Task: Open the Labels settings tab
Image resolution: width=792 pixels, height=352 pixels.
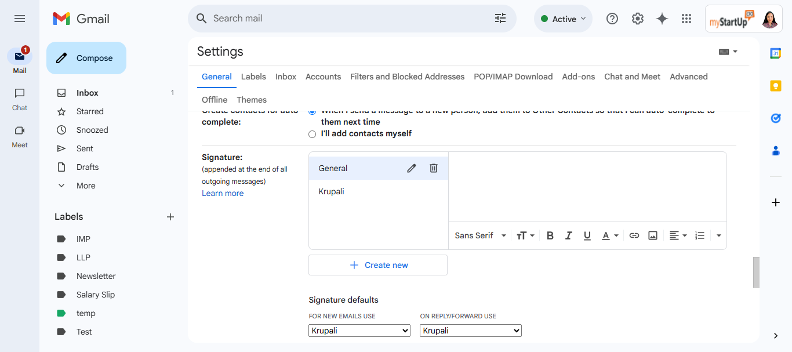Action: click(253, 77)
